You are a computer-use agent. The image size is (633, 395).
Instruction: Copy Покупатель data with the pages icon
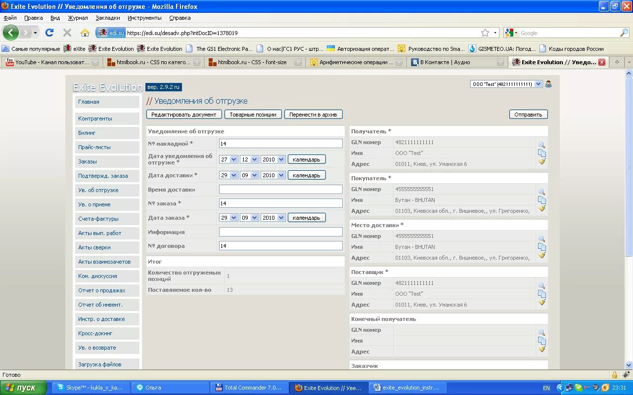pos(542,200)
